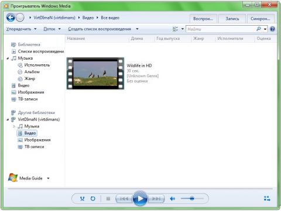Toggle shuffle playback
Screen dimensions: 281x211
click(x=83, y=199)
